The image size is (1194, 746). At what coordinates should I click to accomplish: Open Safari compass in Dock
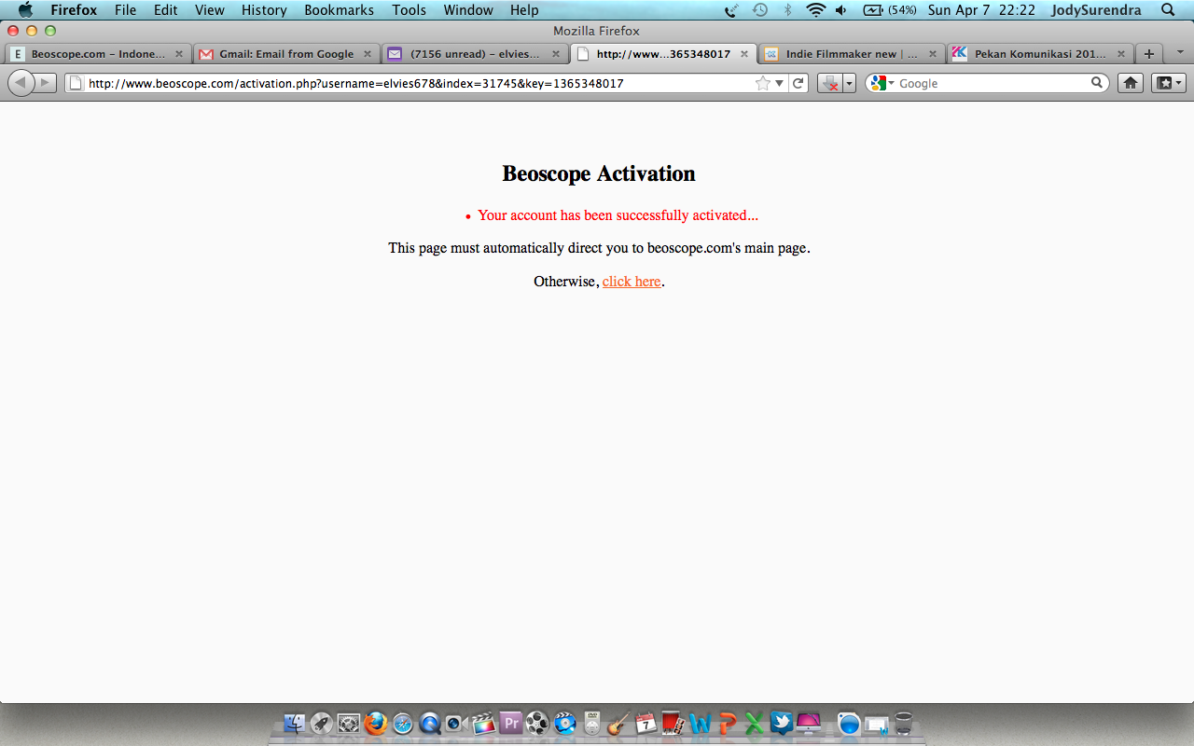[403, 723]
